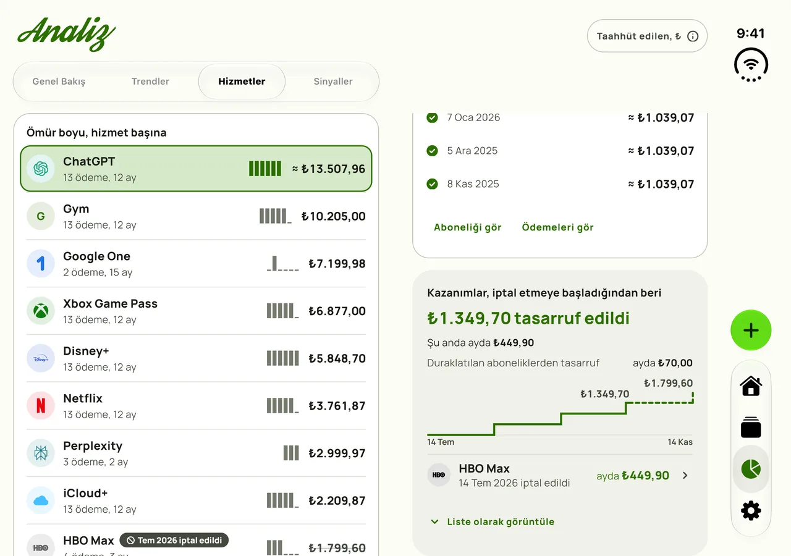Screen dimensions: 791x556
Task: Click the green plus add button
Action: click(751, 331)
